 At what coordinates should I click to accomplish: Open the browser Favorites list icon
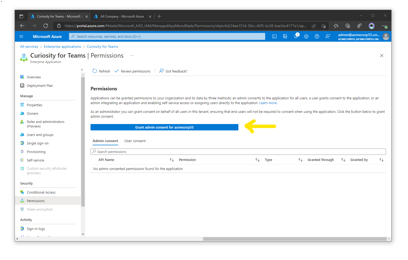[x=336, y=26]
